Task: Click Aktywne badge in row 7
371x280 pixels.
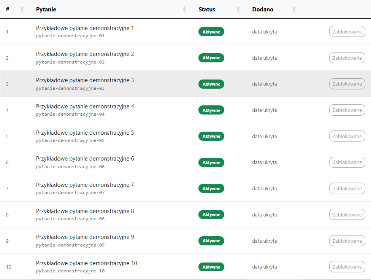Action: pyautogui.click(x=211, y=189)
